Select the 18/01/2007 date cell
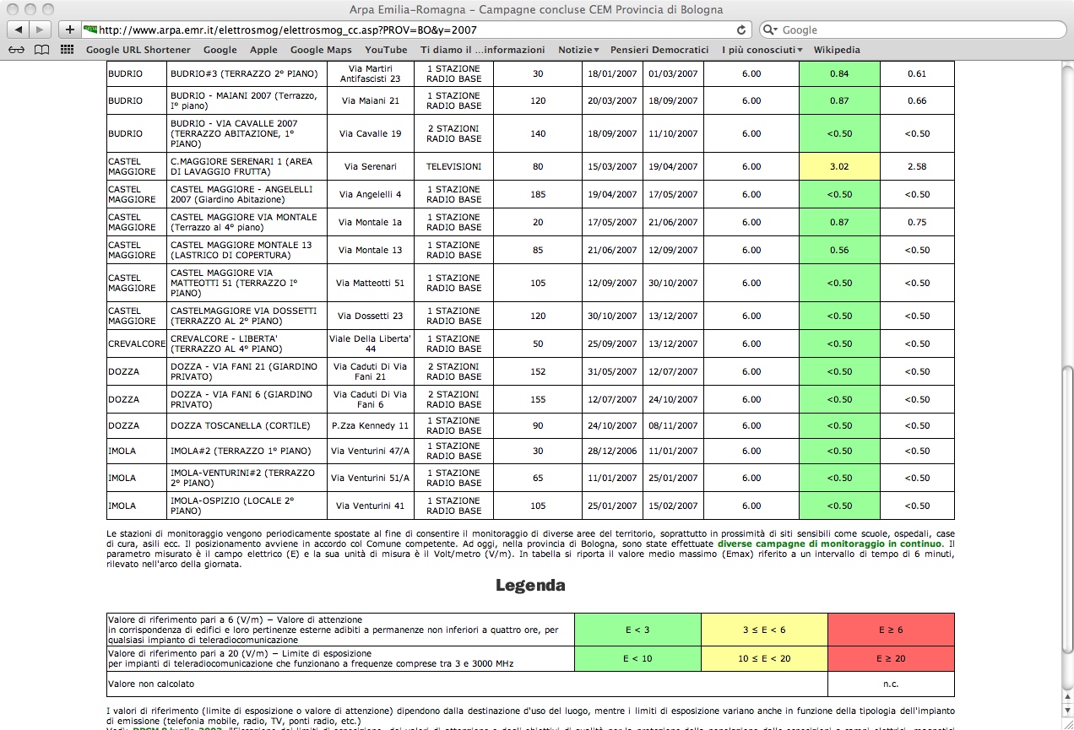1074x730 pixels. pyautogui.click(x=612, y=73)
